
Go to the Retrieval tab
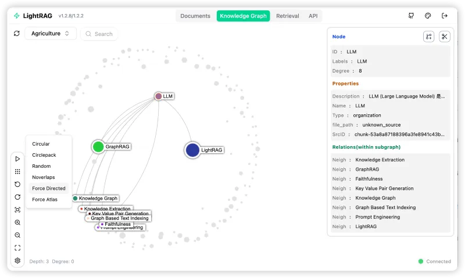288,16
